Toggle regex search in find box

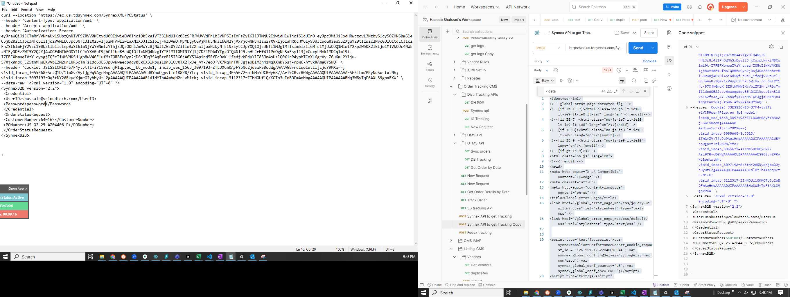tap(616, 91)
